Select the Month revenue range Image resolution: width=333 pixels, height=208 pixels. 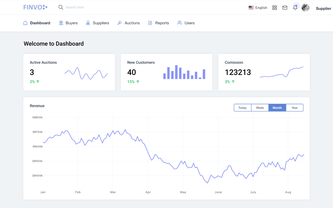[x=277, y=108]
